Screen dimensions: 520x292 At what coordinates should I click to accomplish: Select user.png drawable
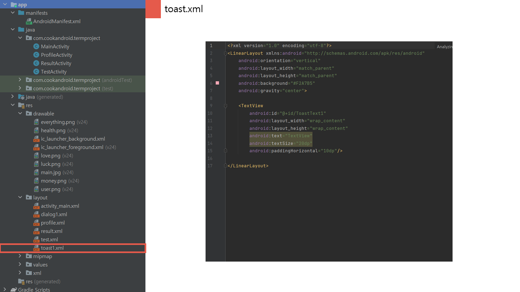pyautogui.click(x=50, y=189)
